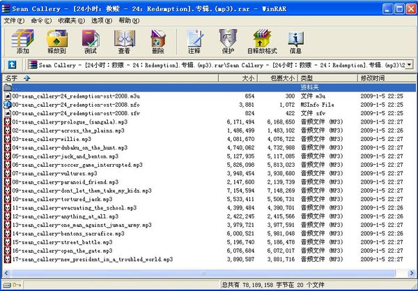Click the 07-vultures mp3 file icon
This screenshot has height=291, width=418.
8,174
